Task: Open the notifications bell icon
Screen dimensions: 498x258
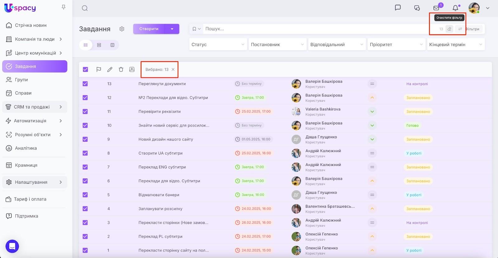Action: click(x=455, y=8)
